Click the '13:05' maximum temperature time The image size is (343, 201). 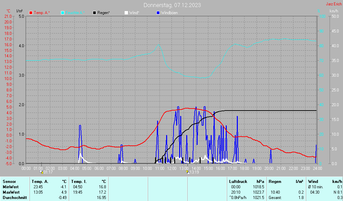[x=38, y=192]
